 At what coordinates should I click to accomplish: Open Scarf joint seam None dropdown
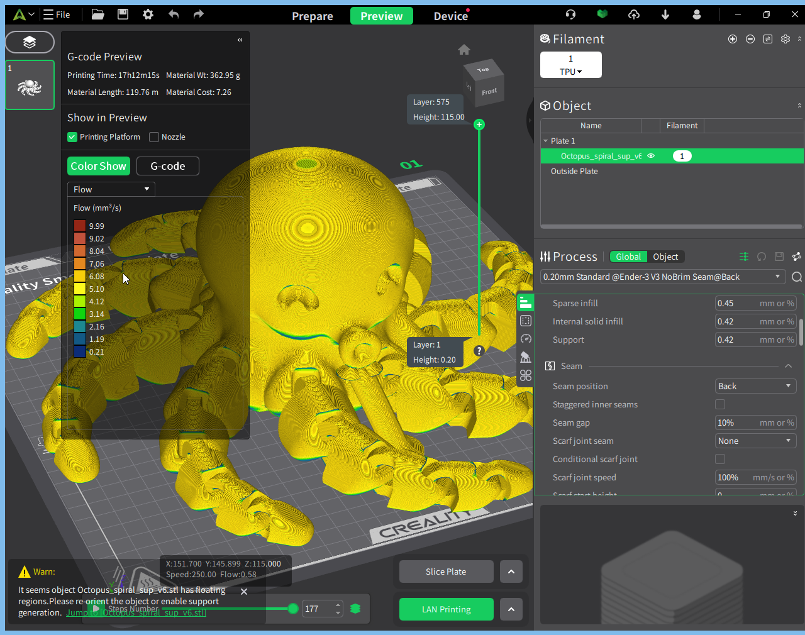point(756,441)
